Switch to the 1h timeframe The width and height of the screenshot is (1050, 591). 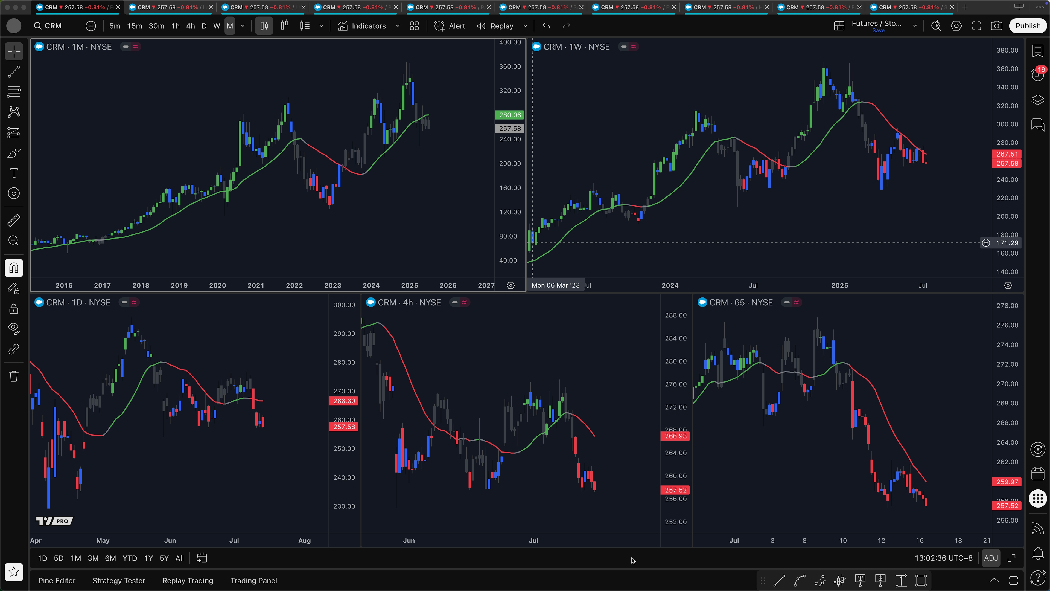pyautogui.click(x=175, y=26)
